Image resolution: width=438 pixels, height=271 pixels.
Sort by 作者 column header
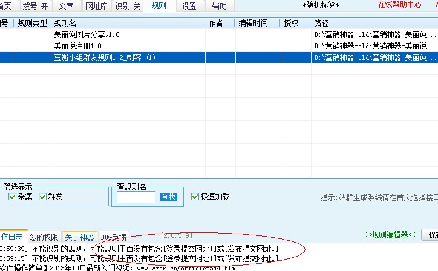click(x=220, y=23)
